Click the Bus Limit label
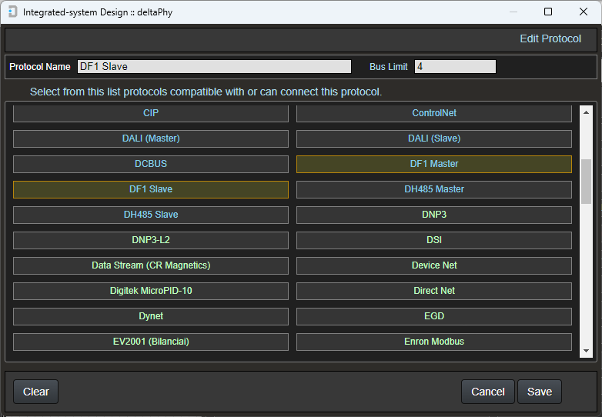602x417 pixels. click(388, 67)
